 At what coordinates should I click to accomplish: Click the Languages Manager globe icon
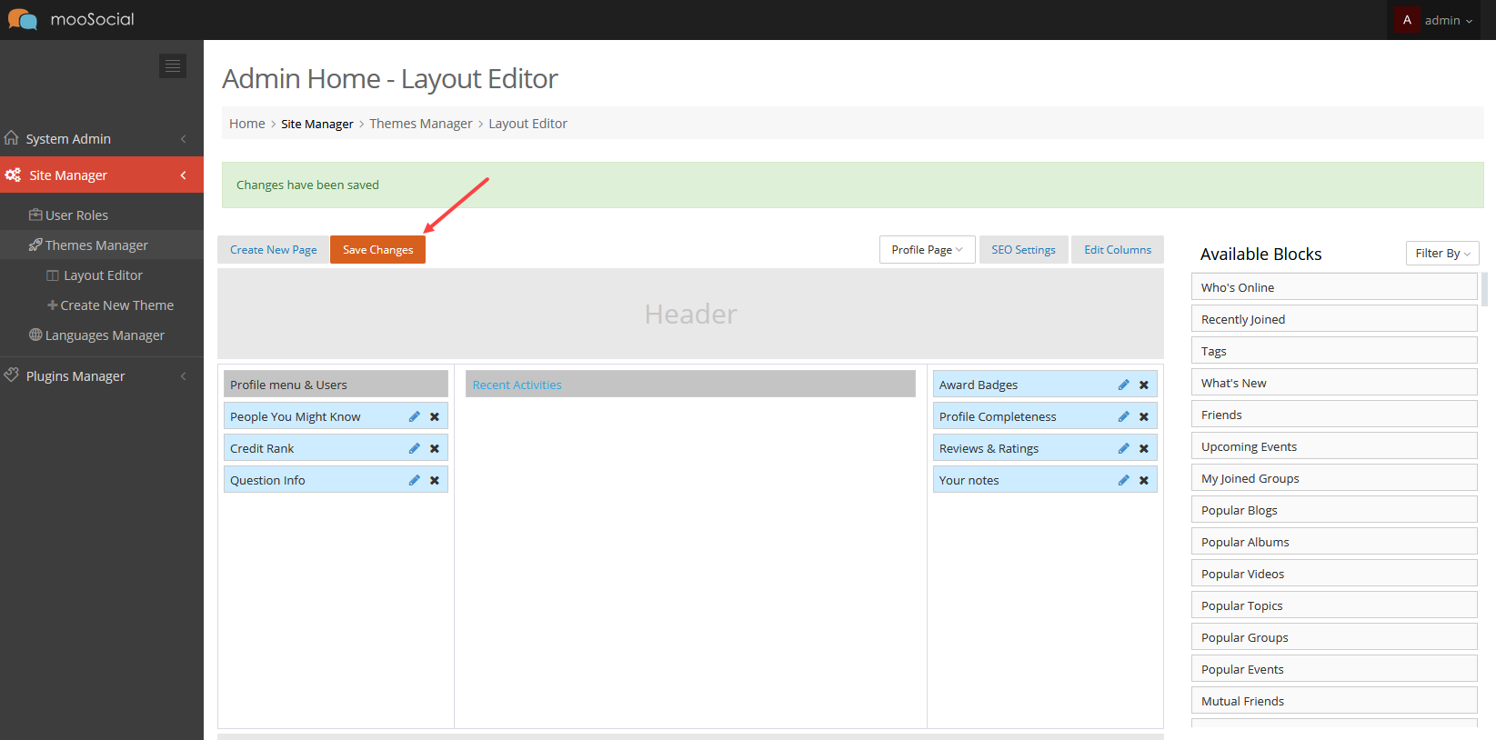35,335
